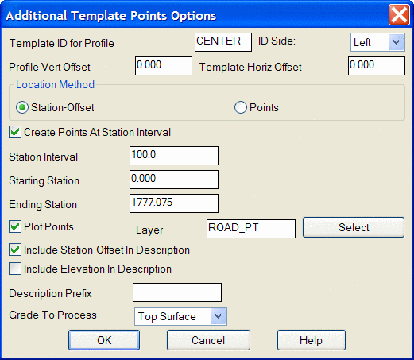Viewport: 414px width, 360px height.
Task: Confirm settings with the OK button
Action: [x=104, y=340]
